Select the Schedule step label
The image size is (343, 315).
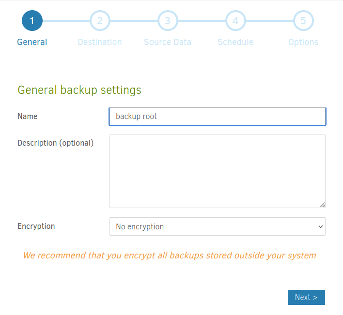tap(235, 42)
